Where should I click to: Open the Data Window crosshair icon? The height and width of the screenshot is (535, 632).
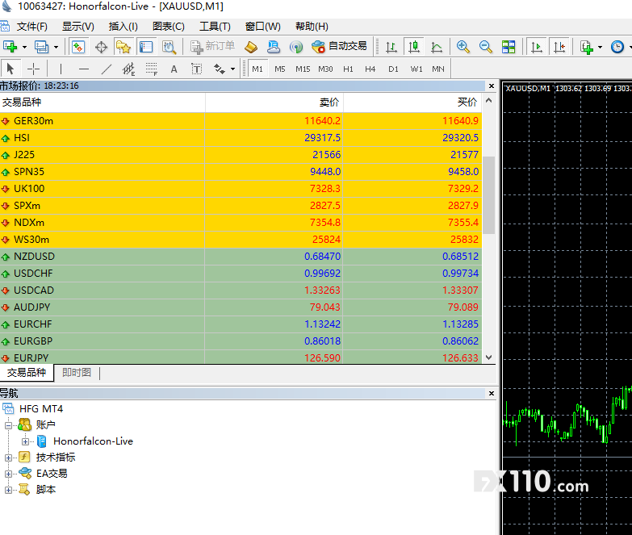(x=101, y=47)
